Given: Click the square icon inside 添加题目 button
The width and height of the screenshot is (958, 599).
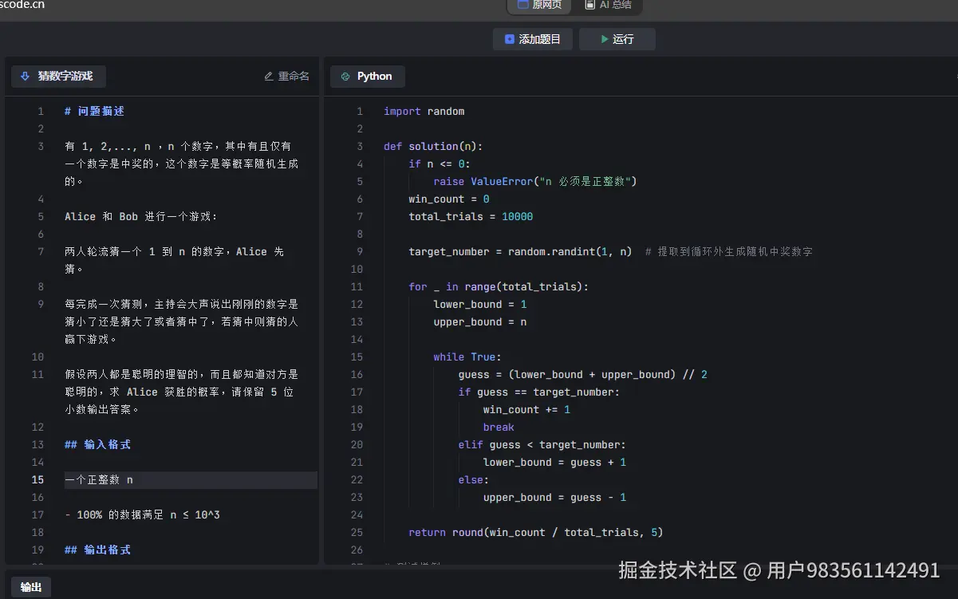Looking at the screenshot, I should click(508, 38).
